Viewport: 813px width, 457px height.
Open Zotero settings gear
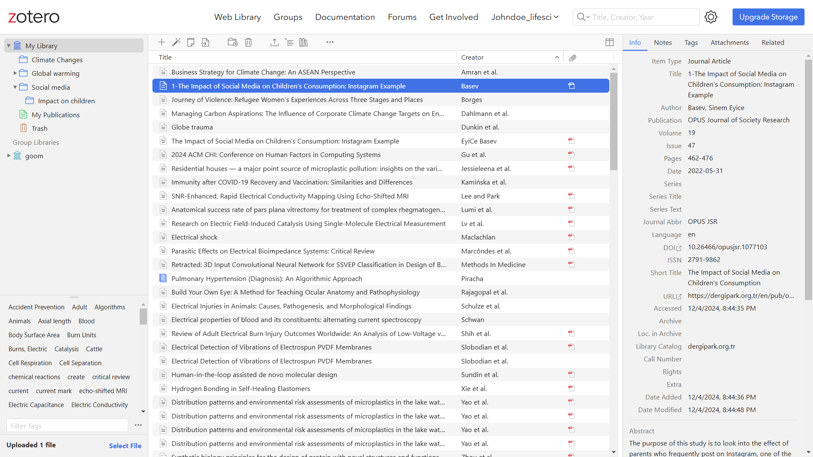coord(711,17)
